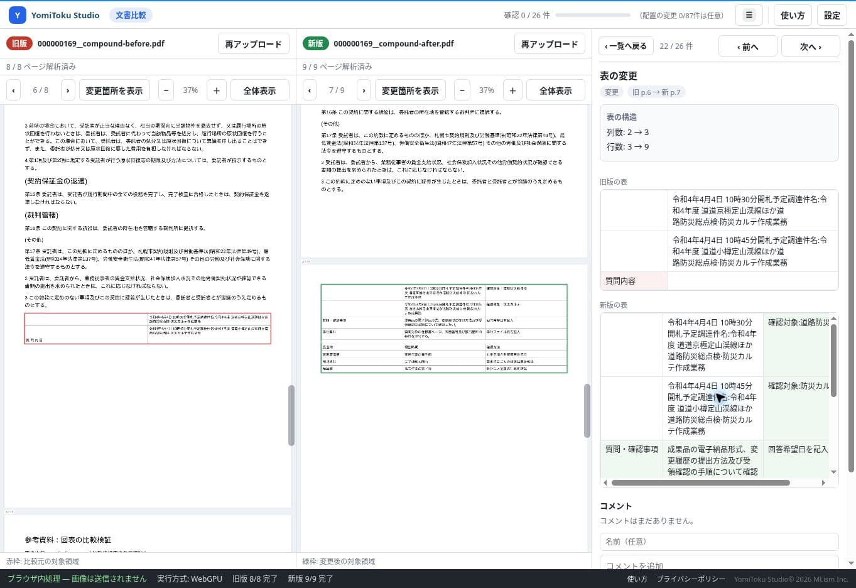This screenshot has width=856, height=588.
Task: Click the YomiToku Studio Y logo icon
Action: click(x=18, y=15)
